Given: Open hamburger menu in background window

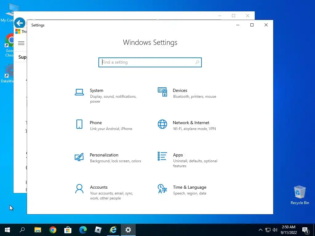Looking at the screenshot, I should pos(21,43).
